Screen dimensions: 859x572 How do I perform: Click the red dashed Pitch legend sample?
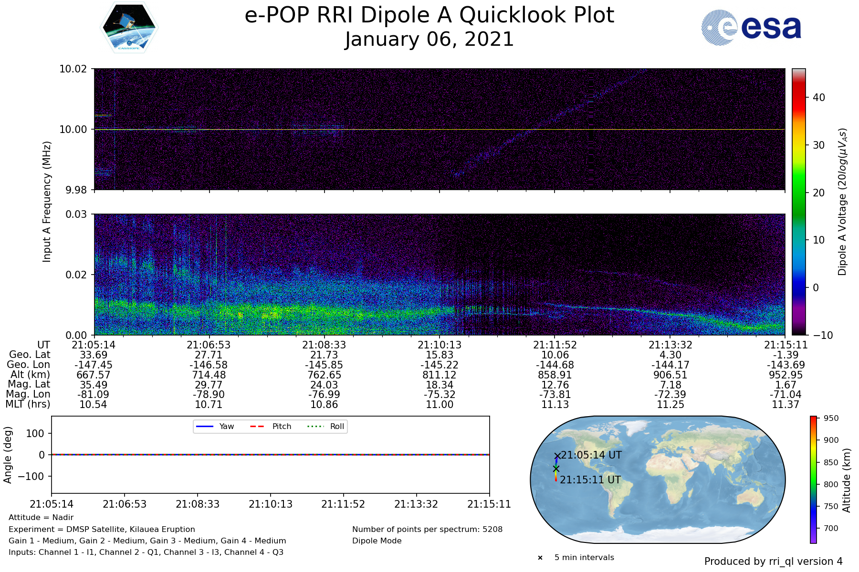[257, 427]
